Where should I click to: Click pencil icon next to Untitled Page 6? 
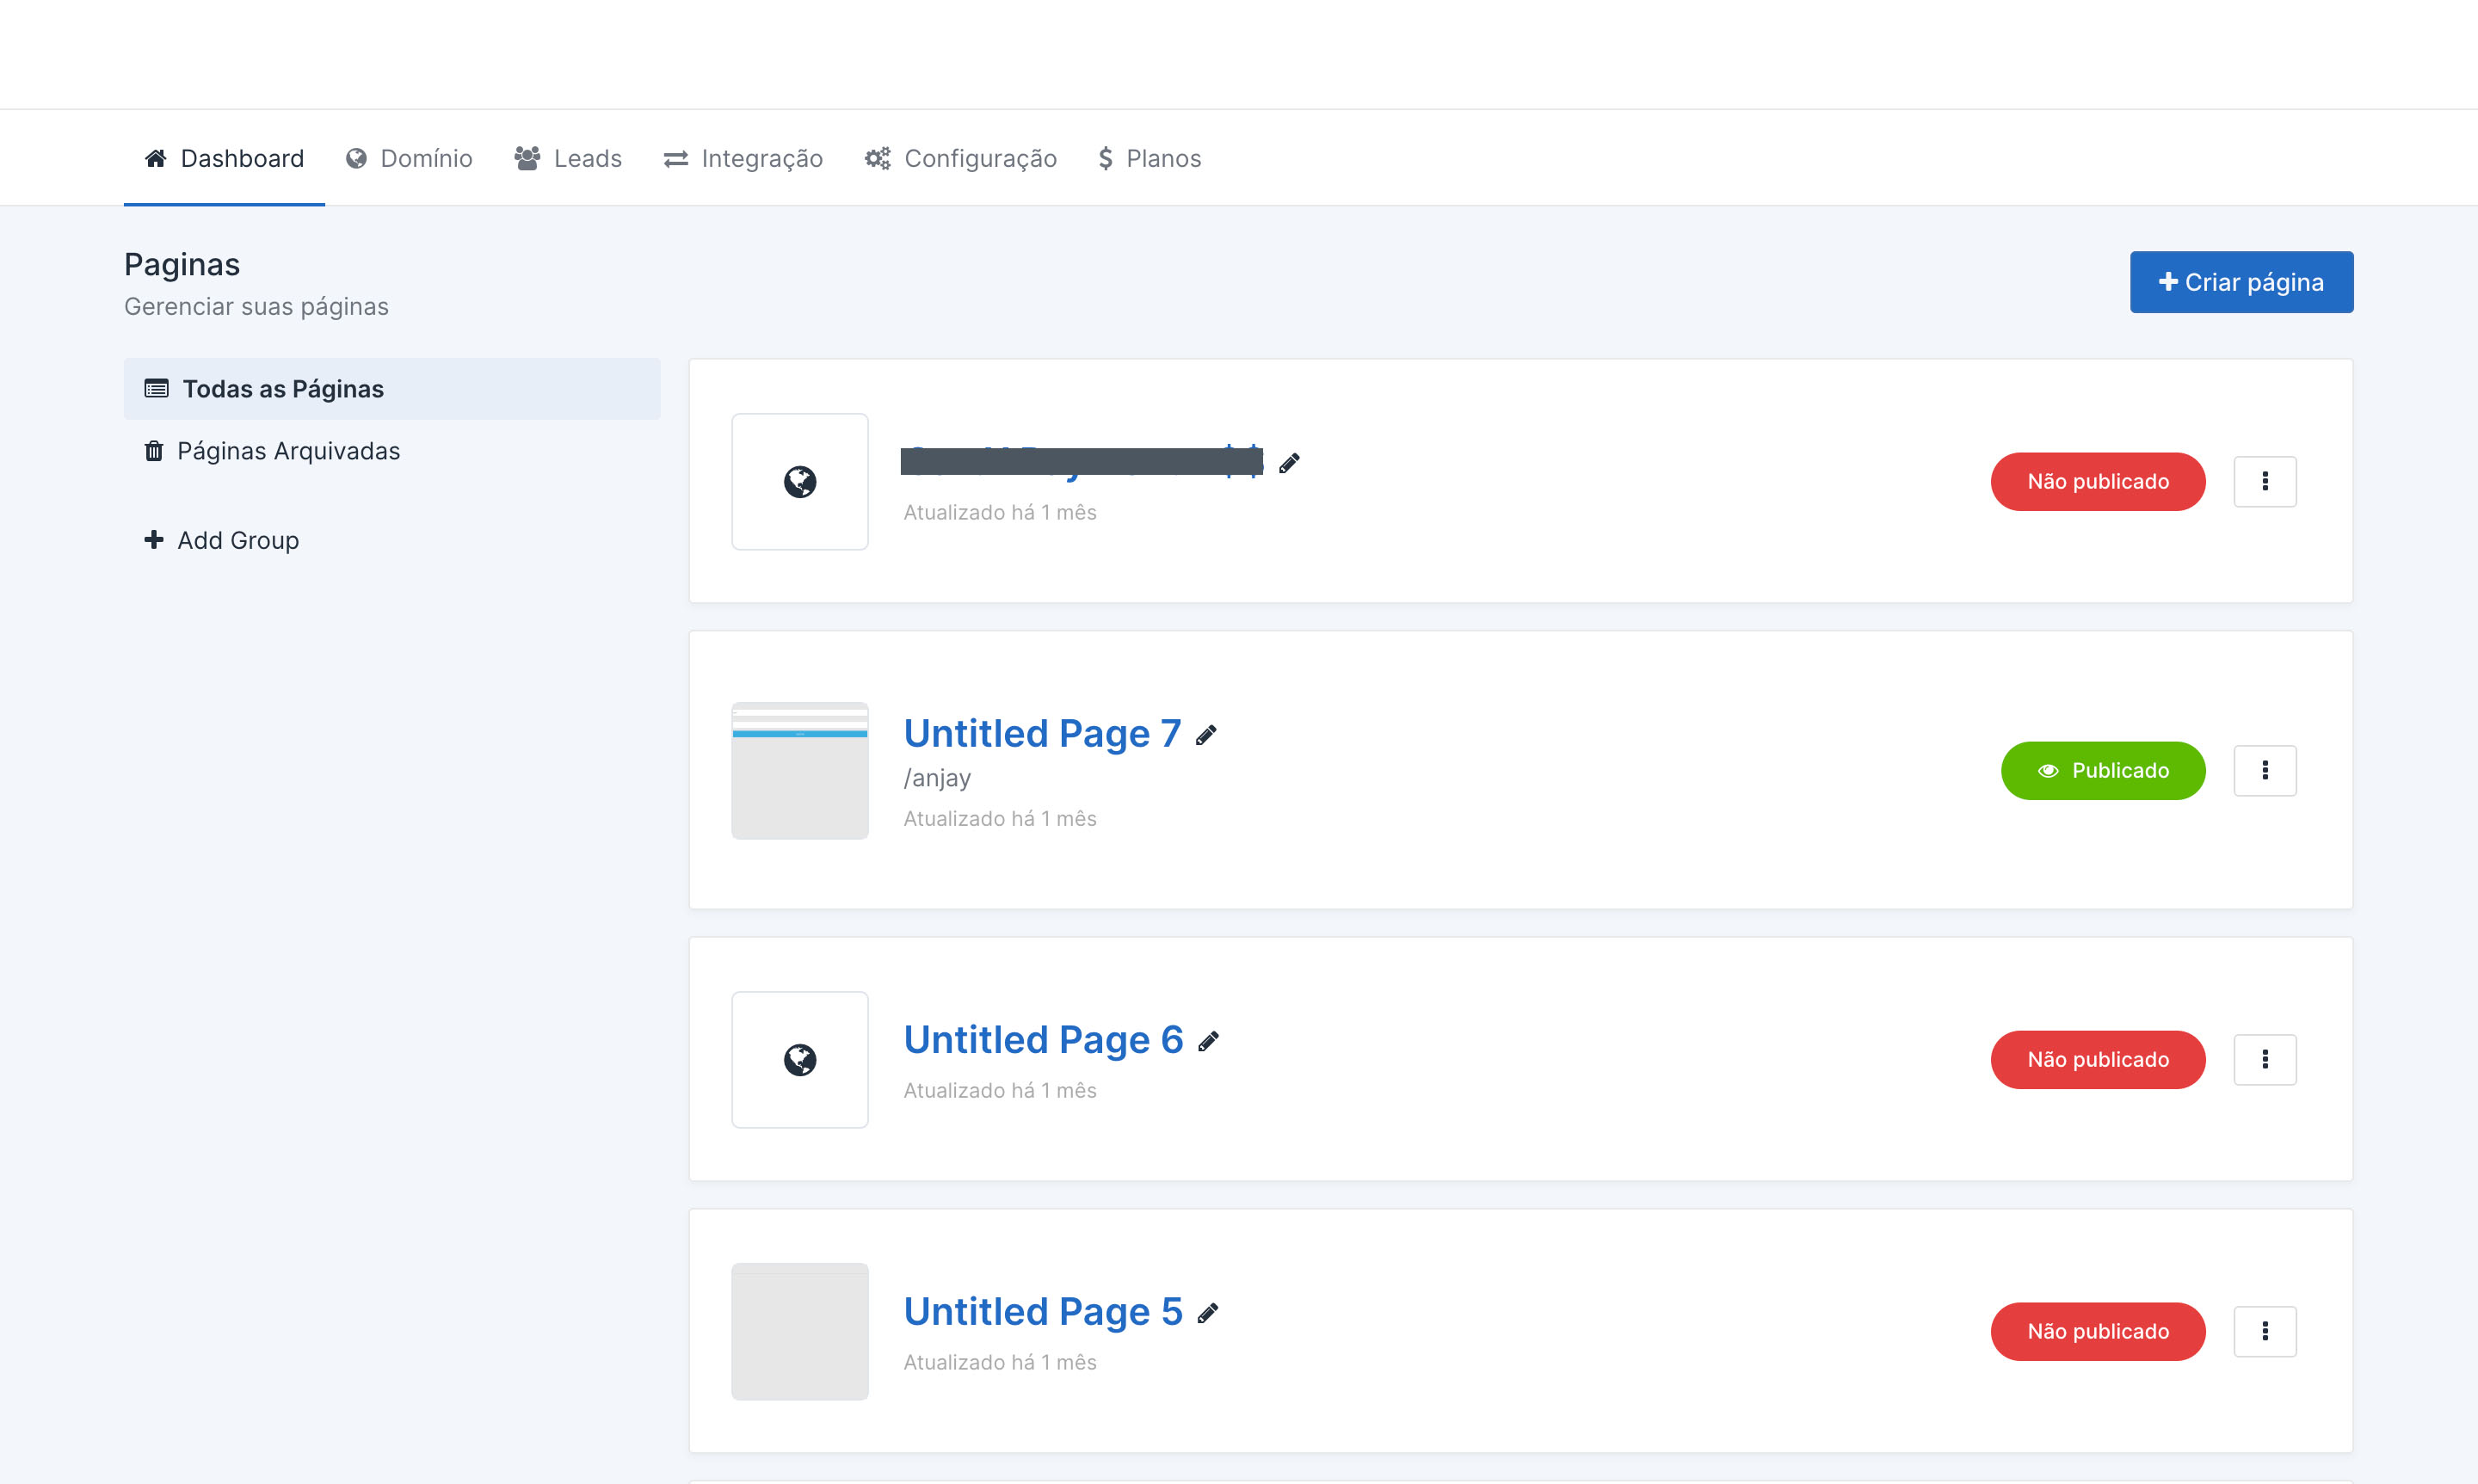[1208, 1041]
